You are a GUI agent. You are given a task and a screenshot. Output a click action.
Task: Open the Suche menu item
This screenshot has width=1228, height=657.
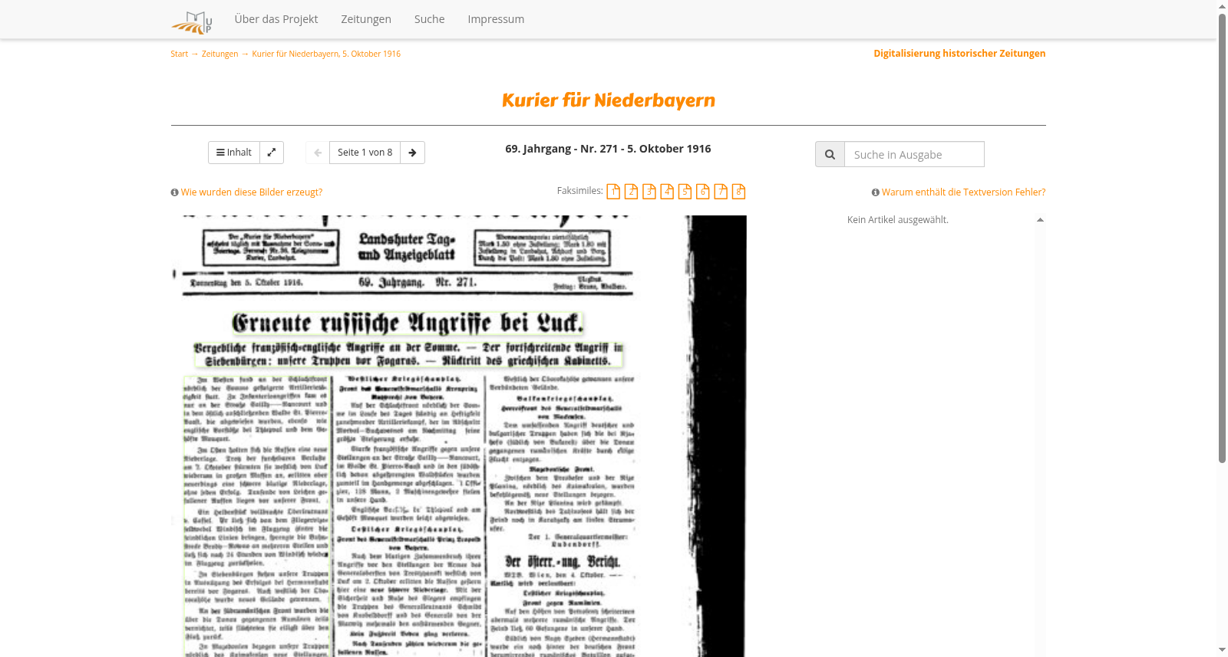tap(430, 19)
